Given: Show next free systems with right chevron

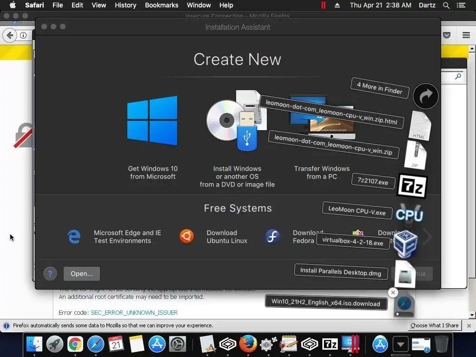Looking at the screenshot, I should (428, 237).
